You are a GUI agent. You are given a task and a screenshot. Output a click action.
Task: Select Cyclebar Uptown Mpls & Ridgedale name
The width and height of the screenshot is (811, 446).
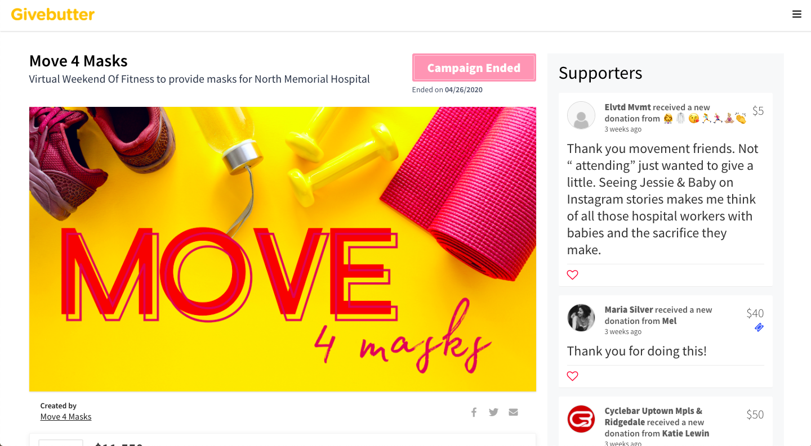pos(653,416)
